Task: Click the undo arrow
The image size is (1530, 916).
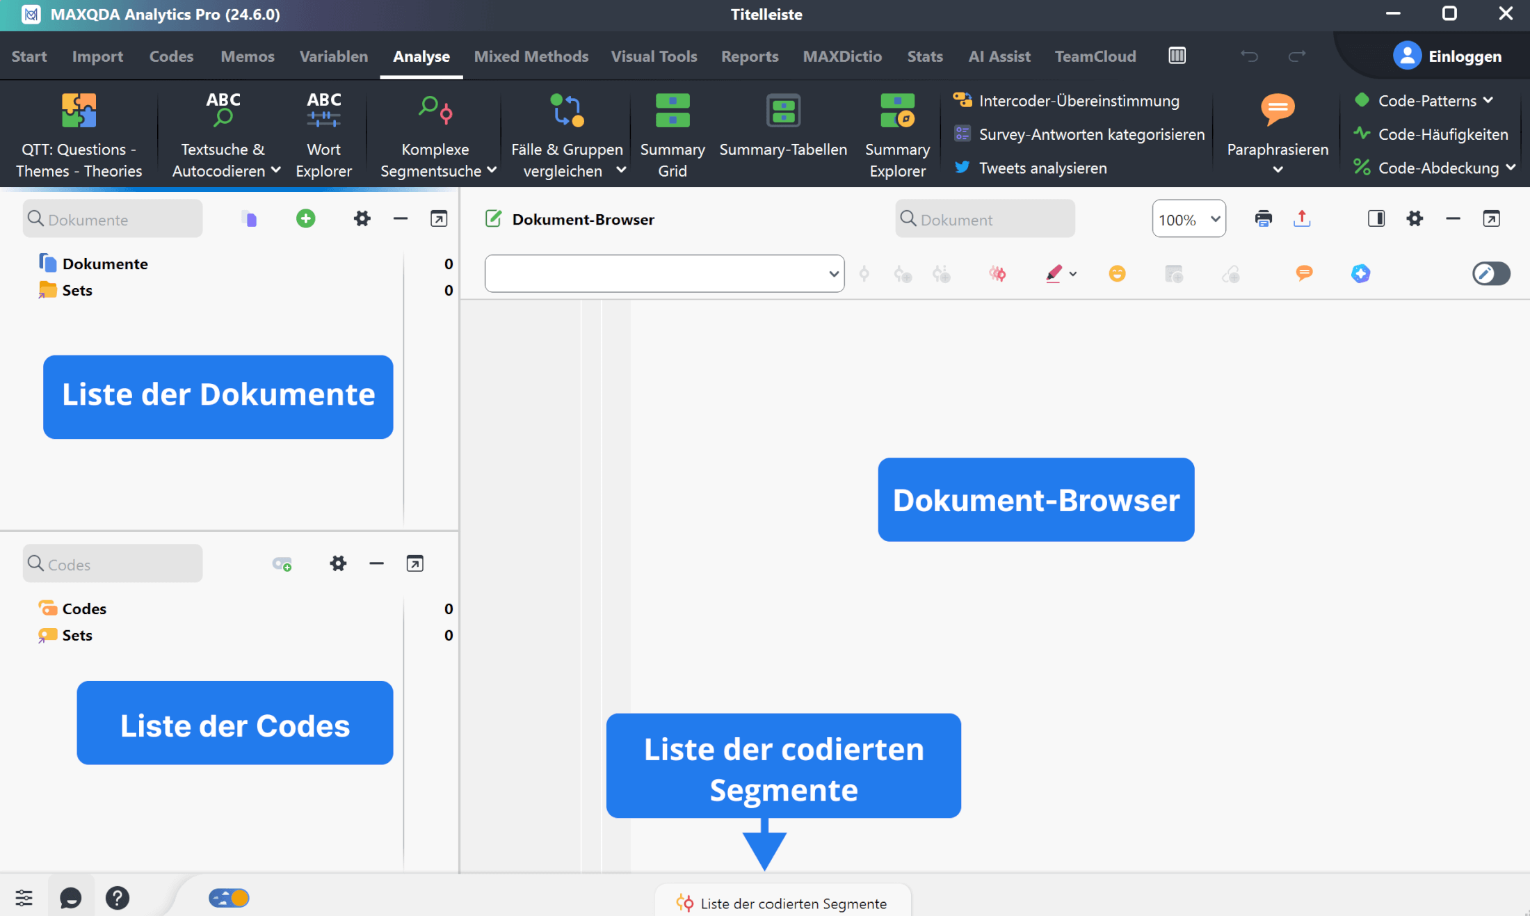Action: click(x=1250, y=56)
